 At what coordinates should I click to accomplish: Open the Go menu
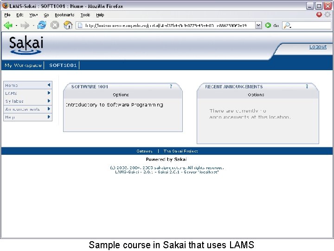[x=46, y=15]
